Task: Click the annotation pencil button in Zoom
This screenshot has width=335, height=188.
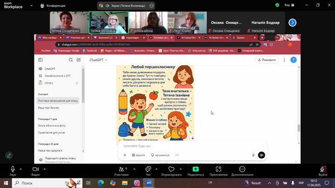Action: click(9, 156)
